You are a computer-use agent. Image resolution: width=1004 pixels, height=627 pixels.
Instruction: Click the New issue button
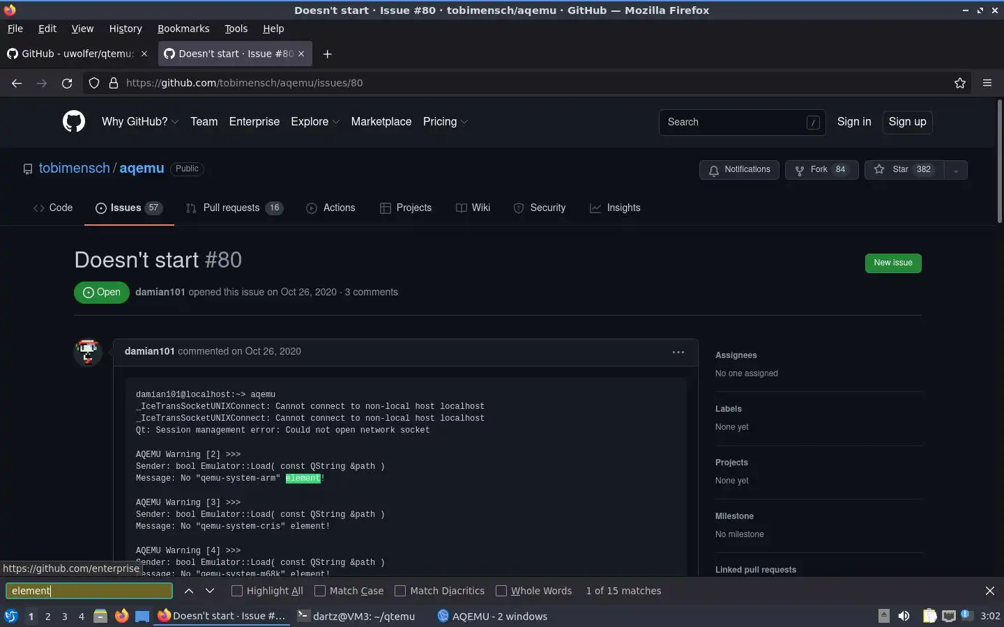click(893, 263)
